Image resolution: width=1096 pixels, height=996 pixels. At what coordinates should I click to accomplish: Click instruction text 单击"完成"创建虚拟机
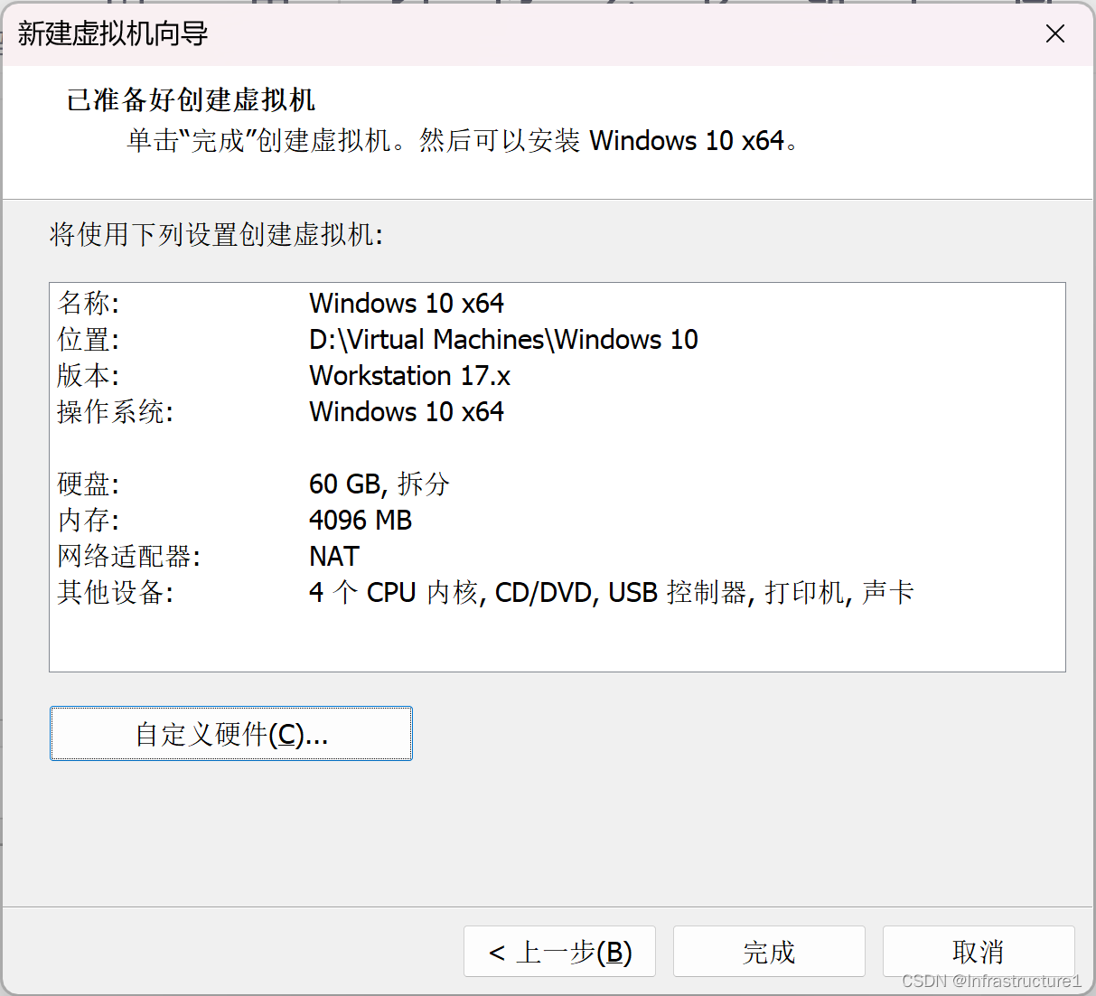pos(259,140)
